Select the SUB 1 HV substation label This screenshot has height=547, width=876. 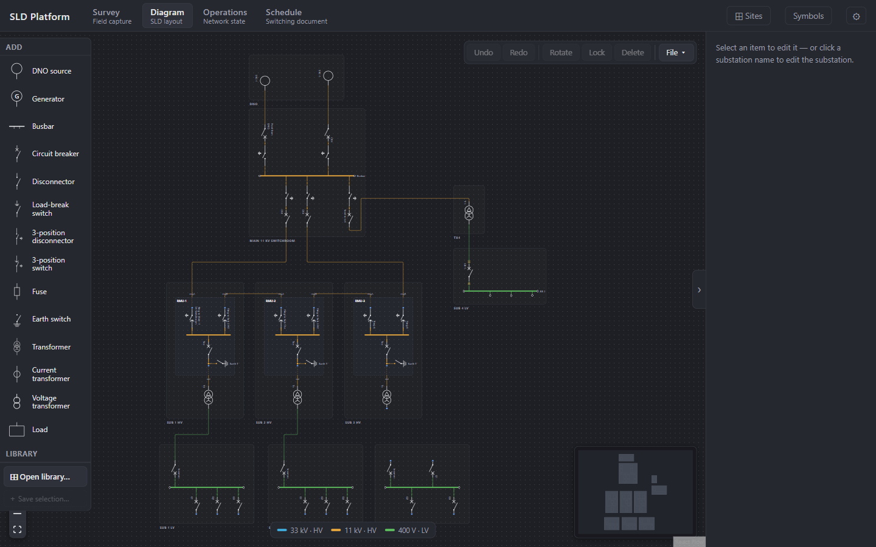point(175,422)
